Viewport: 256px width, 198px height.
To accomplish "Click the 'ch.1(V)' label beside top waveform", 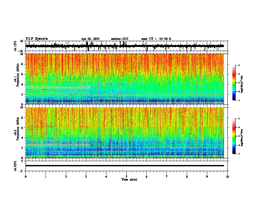I will pyautogui.click(x=16, y=46).
